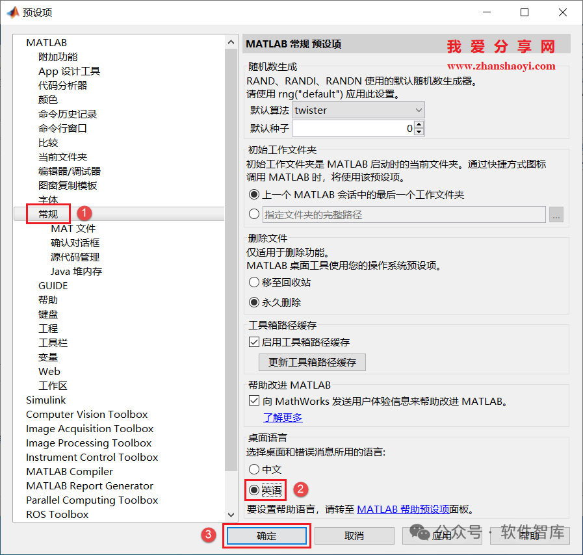Open MAT 文件 preferences
Image resolution: width=583 pixels, height=555 pixels.
[x=73, y=228]
